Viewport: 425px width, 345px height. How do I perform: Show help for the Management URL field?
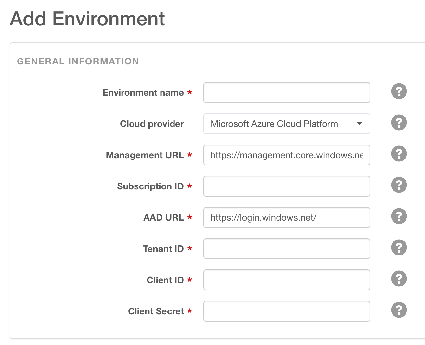coord(399,154)
